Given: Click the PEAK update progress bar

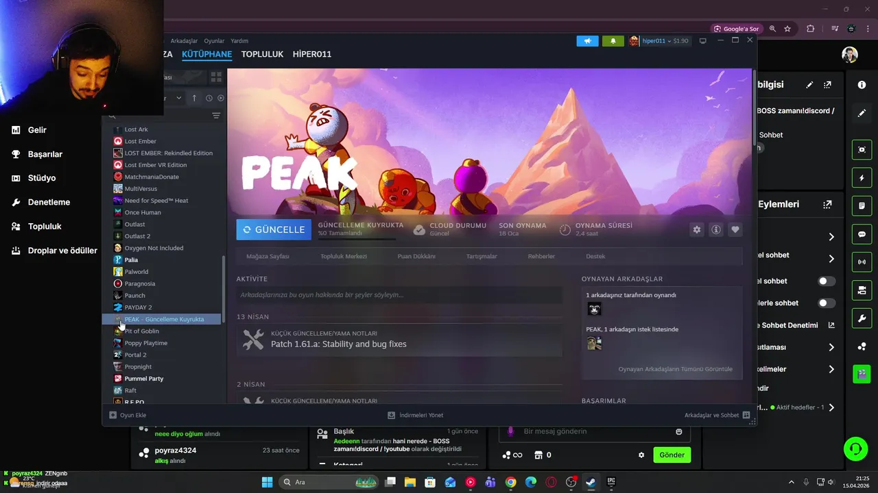Looking at the screenshot, I should [357, 239].
